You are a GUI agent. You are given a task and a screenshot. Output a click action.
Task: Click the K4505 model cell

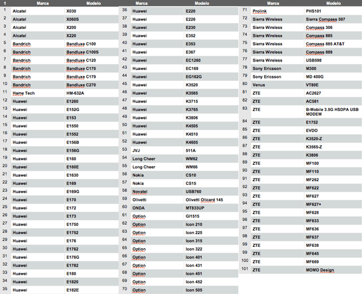tap(211, 126)
